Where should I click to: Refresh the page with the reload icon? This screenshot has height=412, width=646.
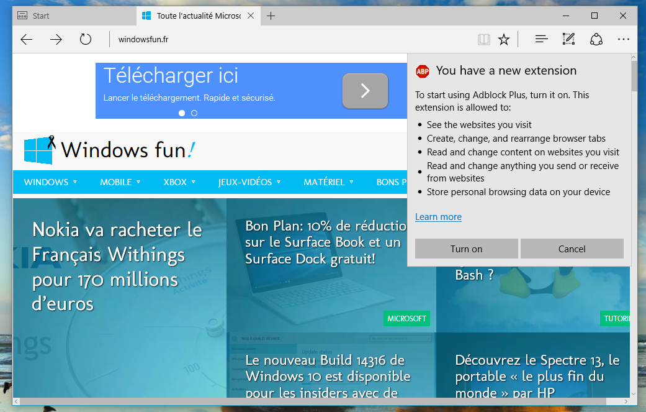86,40
